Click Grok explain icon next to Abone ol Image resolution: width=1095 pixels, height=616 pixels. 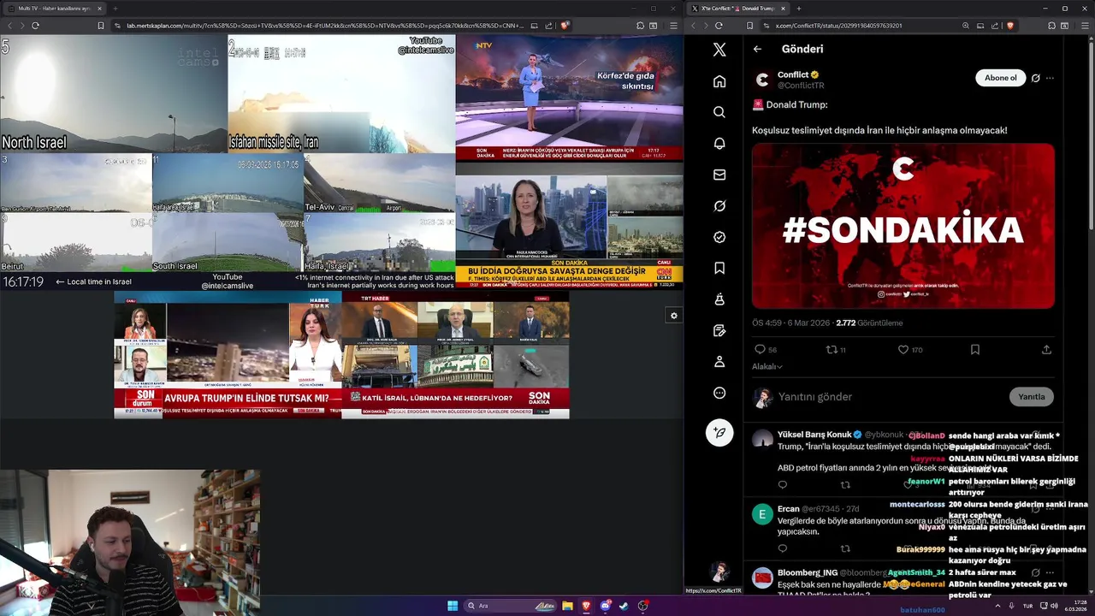tap(1035, 78)
